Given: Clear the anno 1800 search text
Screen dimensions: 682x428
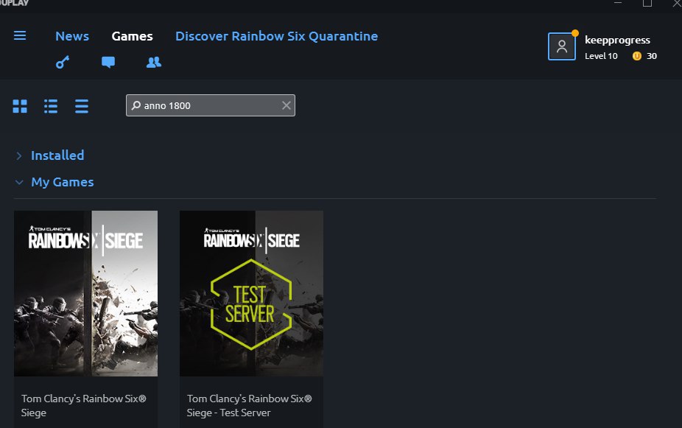Looking at the screenshot, I should click(286, 105).
